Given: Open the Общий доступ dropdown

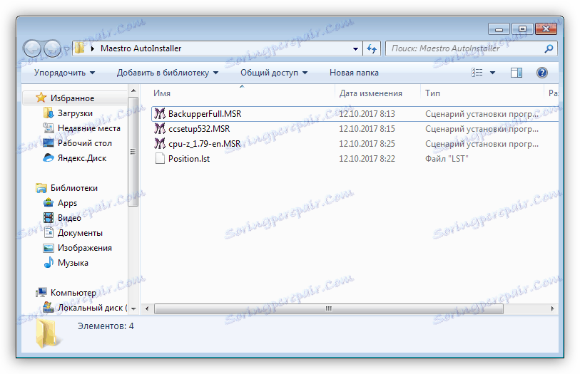Looking at the screenshot, I should 274,73.
